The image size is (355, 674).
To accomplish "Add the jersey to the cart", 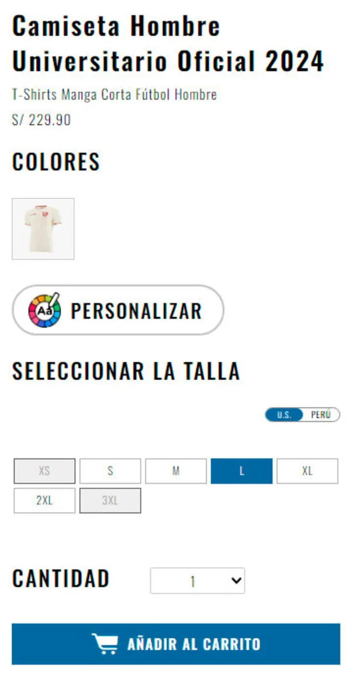I will 177,643.
